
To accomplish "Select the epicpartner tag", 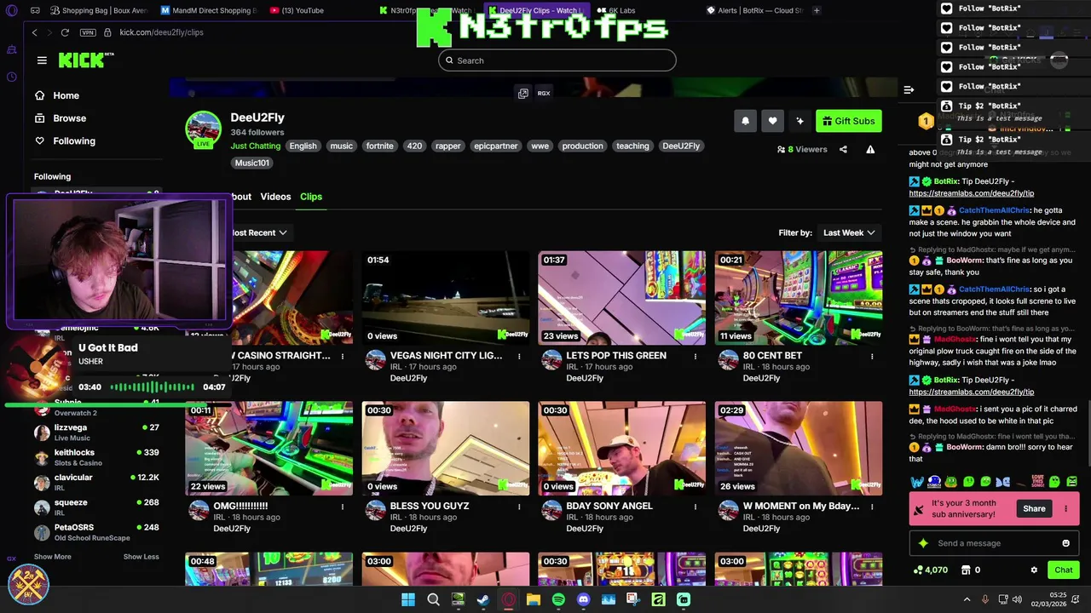I will [496, 146].
